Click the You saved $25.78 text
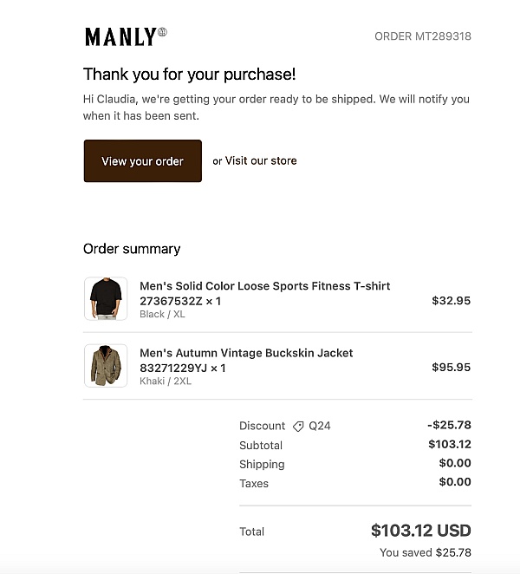This screenshot has width=520, height=574. point(426,552)
